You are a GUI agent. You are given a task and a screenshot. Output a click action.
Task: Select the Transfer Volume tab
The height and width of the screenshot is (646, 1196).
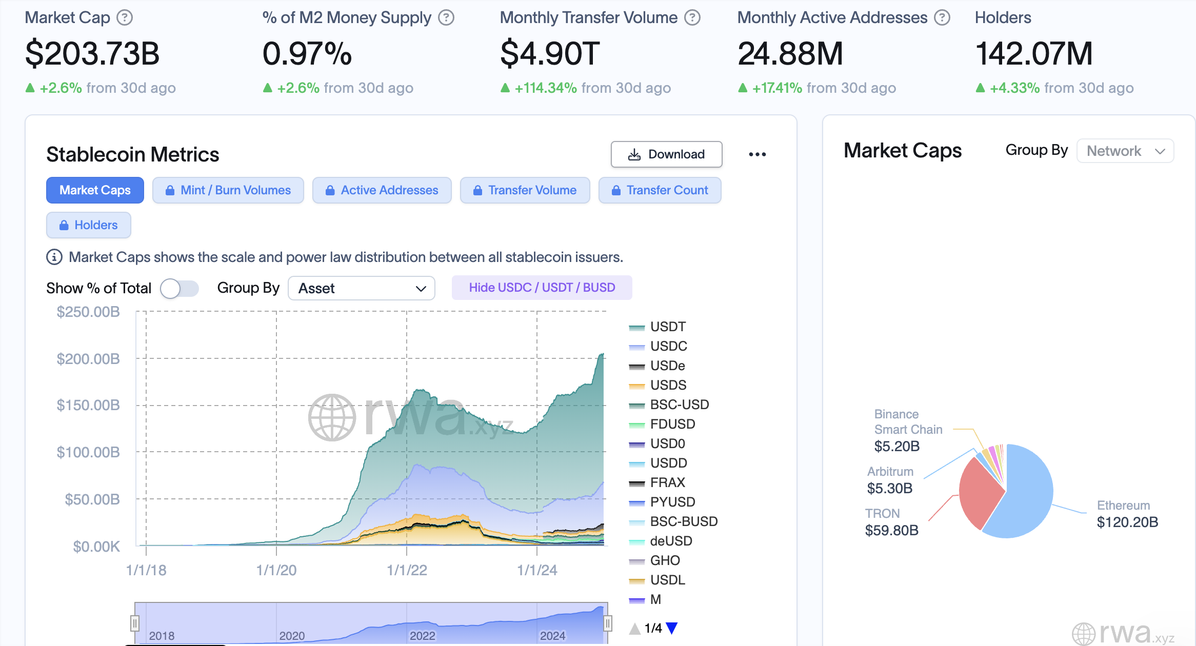(x=524, y=190)
